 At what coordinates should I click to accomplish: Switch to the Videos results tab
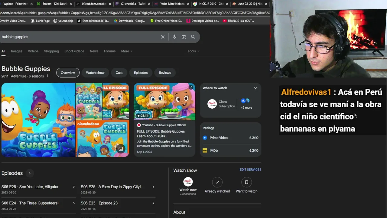33,51
